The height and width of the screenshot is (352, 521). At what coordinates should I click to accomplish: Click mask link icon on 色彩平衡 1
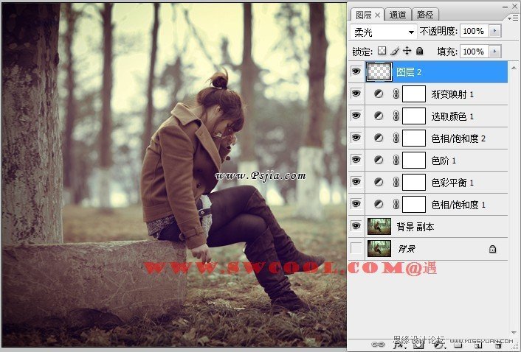(396, 183)
